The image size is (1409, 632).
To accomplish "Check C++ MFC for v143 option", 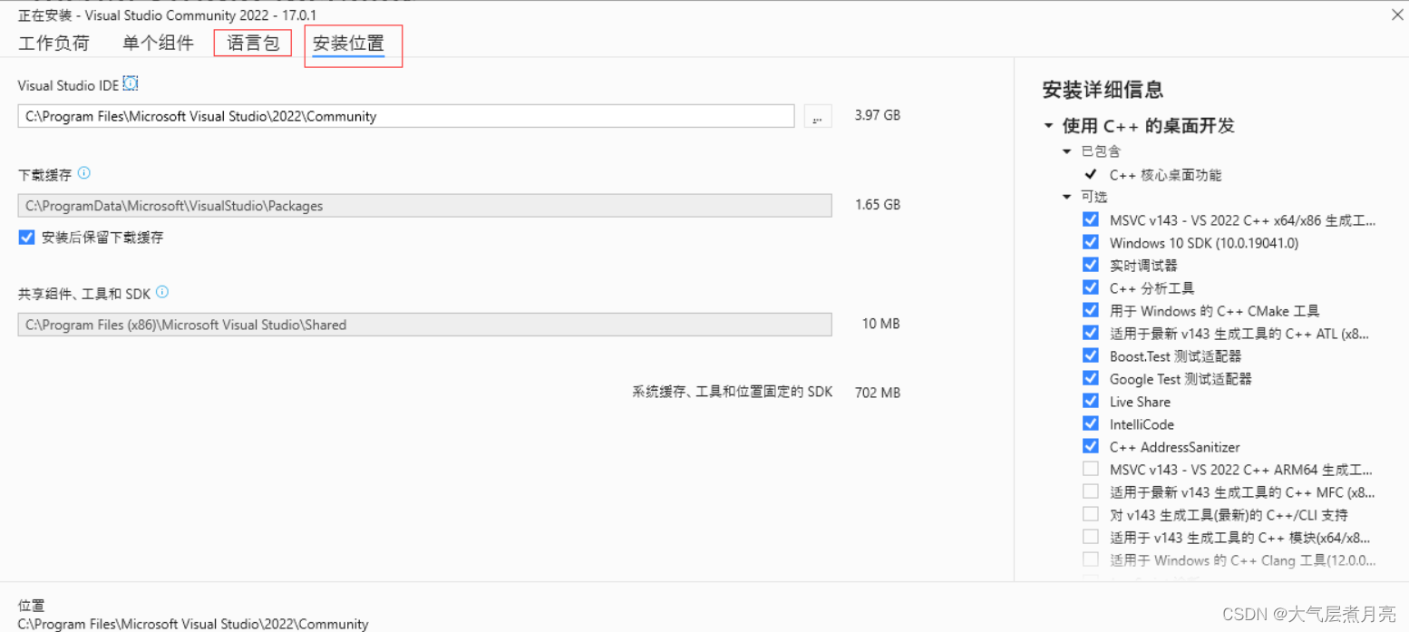I will click(x=1091, y=491).
